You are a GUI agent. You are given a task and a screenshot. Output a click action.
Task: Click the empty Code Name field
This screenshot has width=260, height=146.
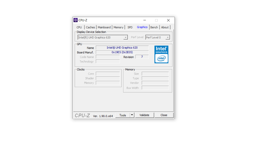108,57
